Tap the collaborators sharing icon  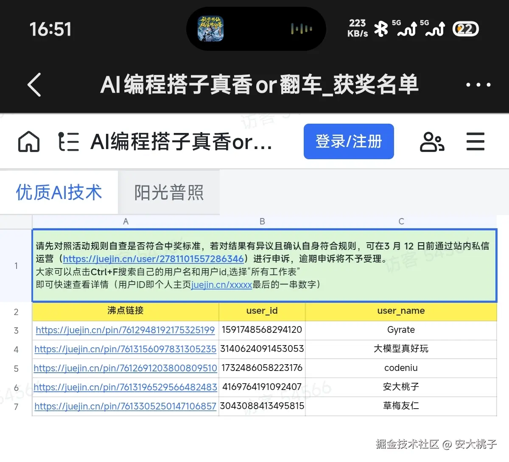tap(432, 141)
